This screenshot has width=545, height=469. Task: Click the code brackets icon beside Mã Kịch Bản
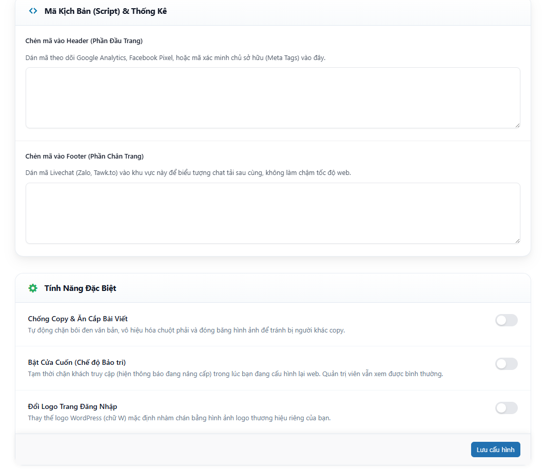tap(33, 11)
